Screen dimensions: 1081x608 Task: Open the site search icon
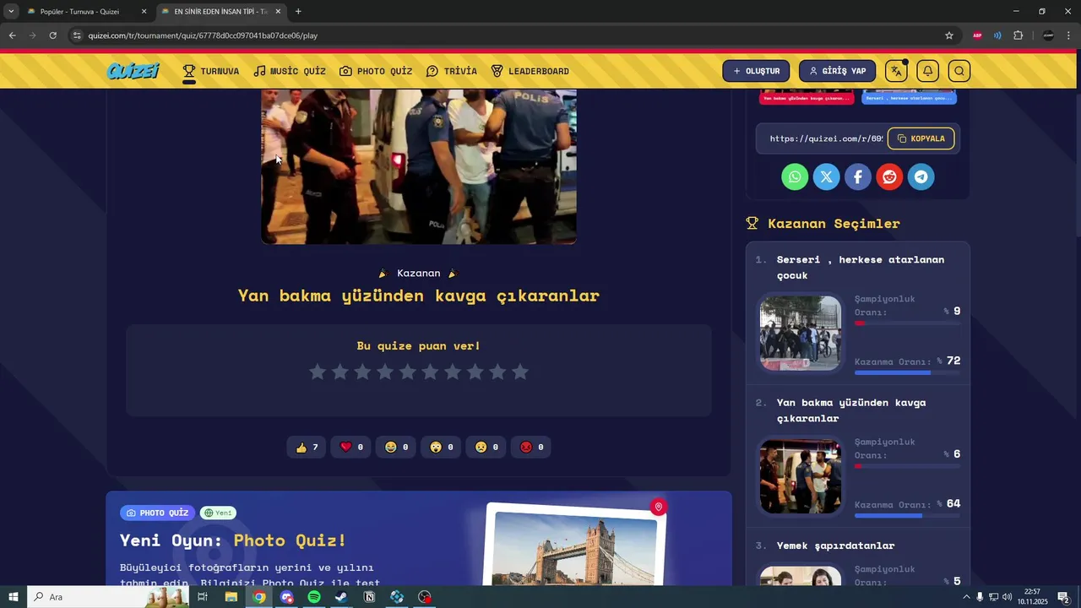coord(959,71)
